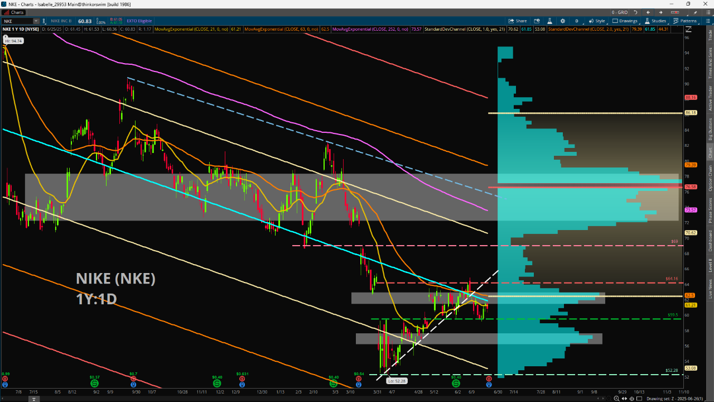This screenshot has width=714, height=402.
Task: Open the Drawings menu
Action: pyautogui.click(x=625, y=21)
